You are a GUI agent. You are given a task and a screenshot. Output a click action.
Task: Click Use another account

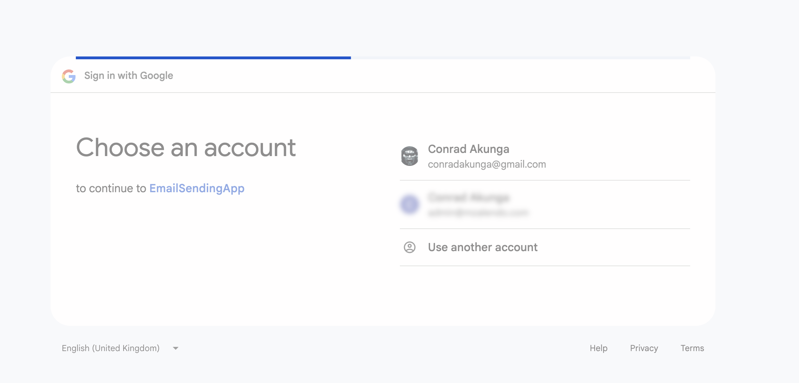coord(483,247)
